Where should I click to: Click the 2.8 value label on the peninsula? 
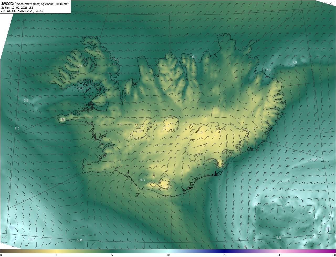tap(62, 119)
